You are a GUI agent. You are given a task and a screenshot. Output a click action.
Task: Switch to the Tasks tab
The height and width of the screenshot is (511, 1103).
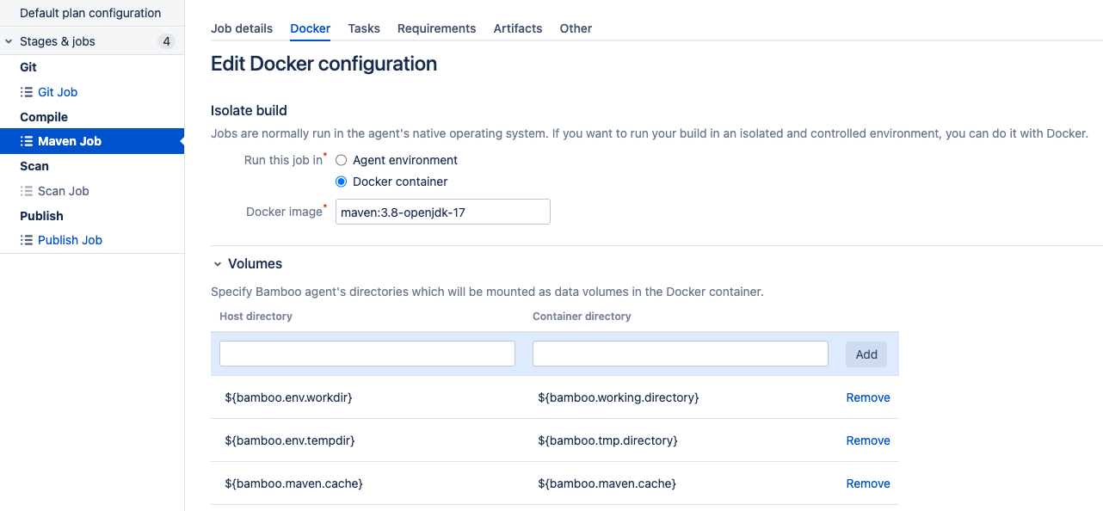(x=364, y=28)
